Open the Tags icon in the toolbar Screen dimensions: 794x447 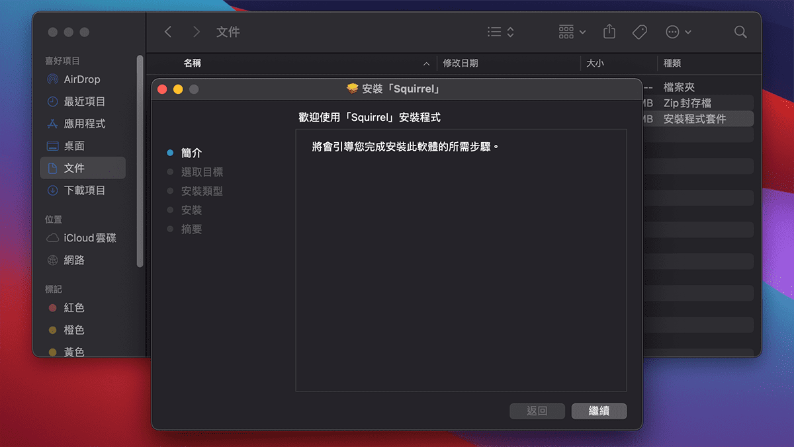[639, 31]
